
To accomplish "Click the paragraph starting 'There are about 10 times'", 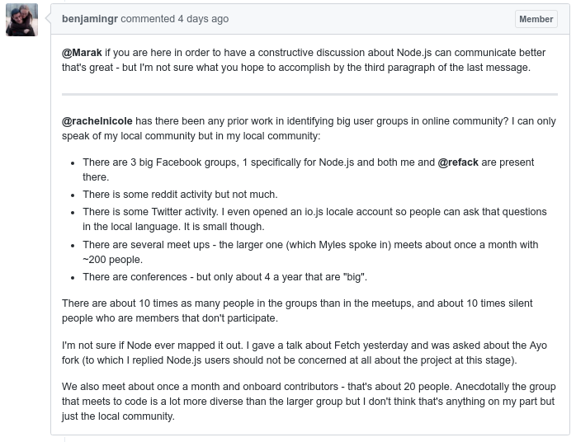I will [297, 311].
